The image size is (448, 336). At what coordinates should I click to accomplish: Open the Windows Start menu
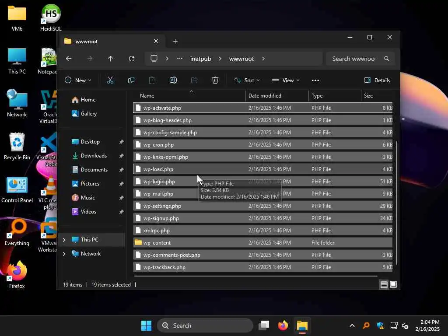[x=146, y=325]
